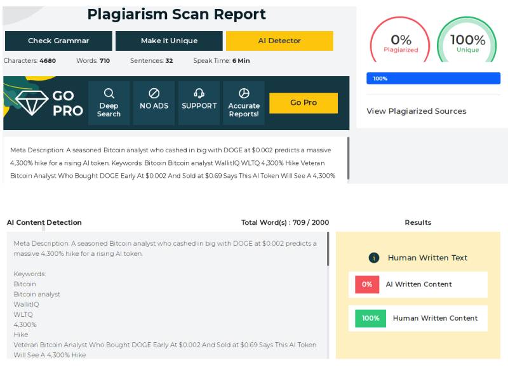This screenshot has height=379, width=508.
Task: Click the blue 100% progress bar
Action: (433, 79)
